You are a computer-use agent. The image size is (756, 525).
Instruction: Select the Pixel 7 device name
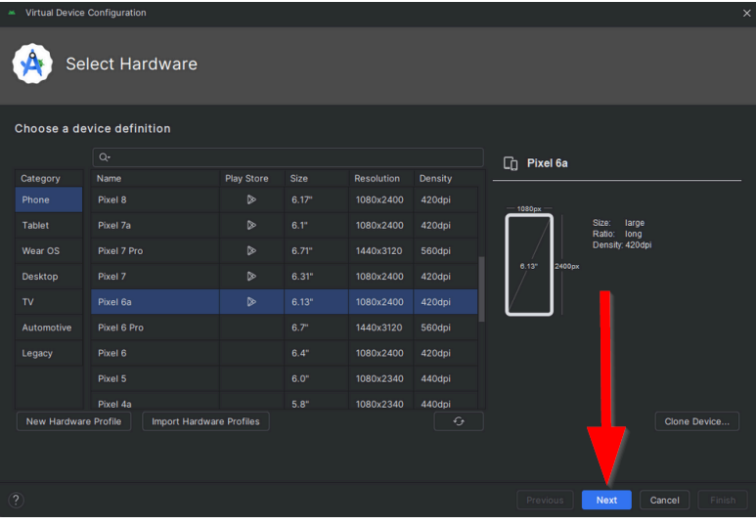coord(111,277)
